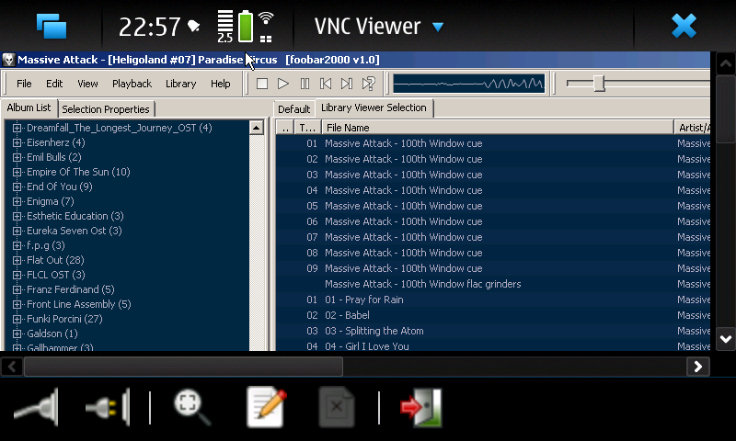Click the magnifier fullscreen zoom icon
Viewport: 736px width, 441px height.
coord(192,407)
